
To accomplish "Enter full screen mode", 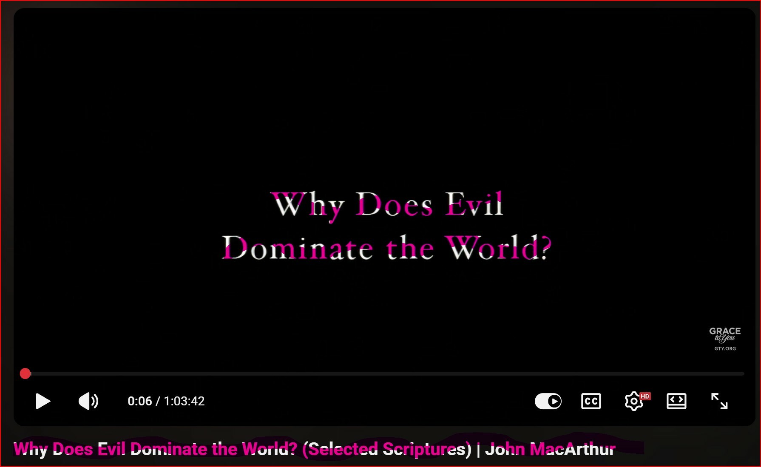I will [x=719, y=401].
